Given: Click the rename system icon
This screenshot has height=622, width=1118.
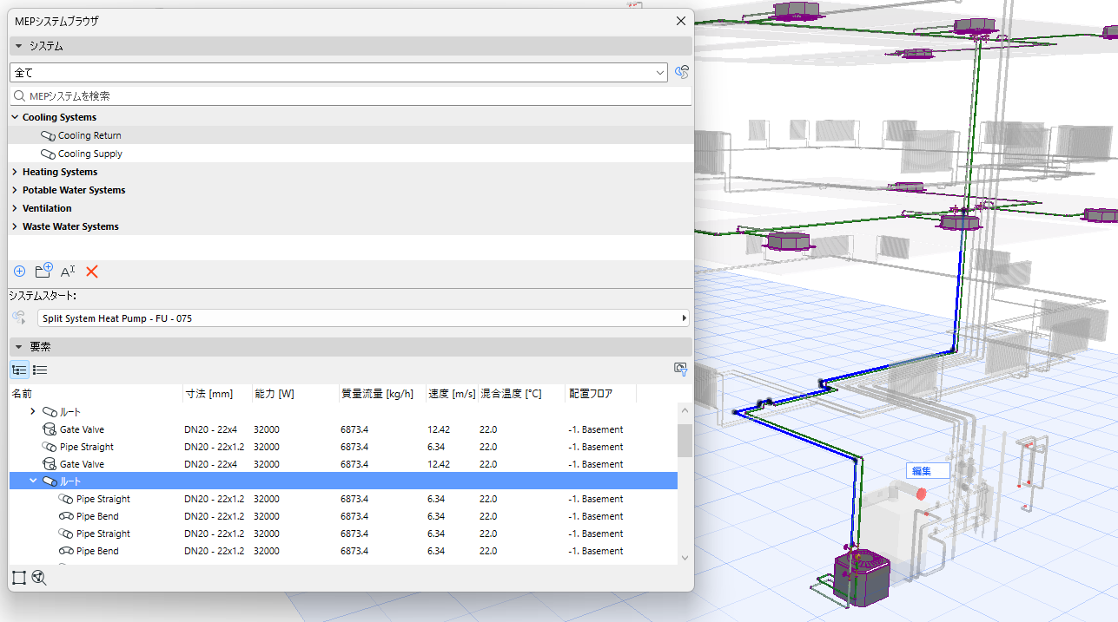Looking at the screenshot, I should (x=69, y=272).
